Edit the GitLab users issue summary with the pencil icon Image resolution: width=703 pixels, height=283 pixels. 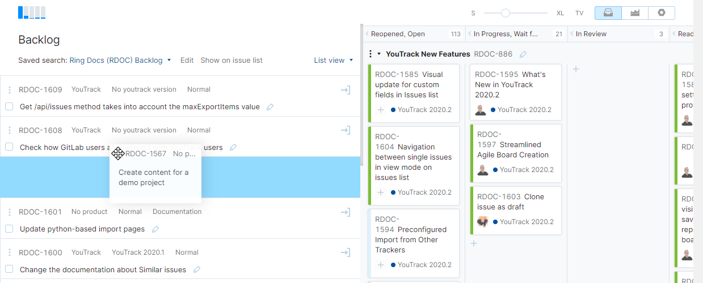pyautogui.click(x=233, y=148)
